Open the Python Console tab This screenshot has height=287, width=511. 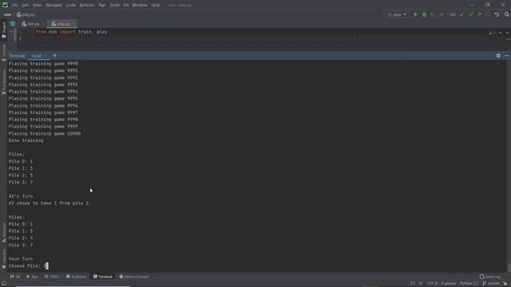click(x=134, y=277)
